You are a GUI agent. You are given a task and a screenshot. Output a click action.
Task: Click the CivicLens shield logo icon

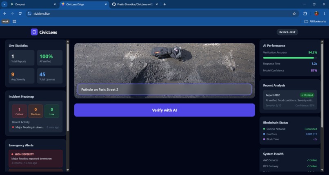click(x=34, y=32)
